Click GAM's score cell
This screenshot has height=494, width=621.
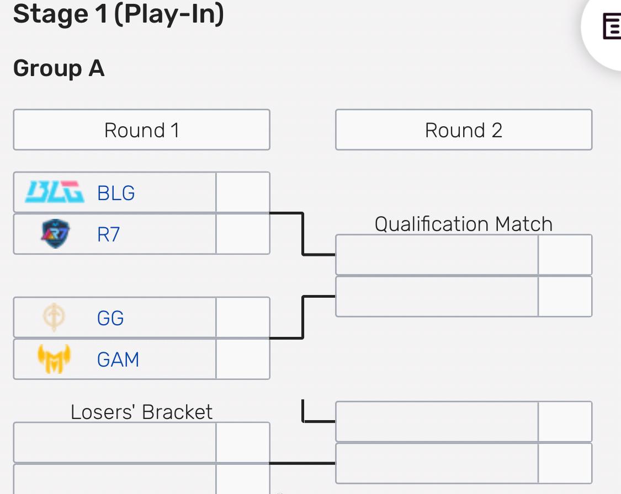click(242, 359)
